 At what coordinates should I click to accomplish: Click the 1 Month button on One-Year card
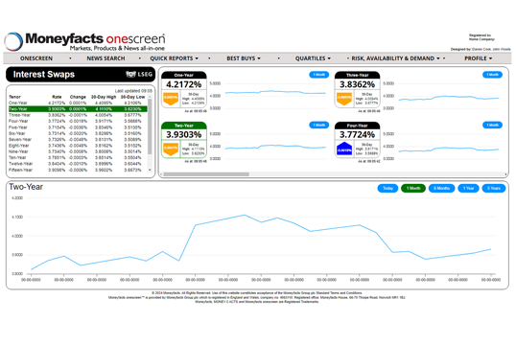tap(318, 75)
